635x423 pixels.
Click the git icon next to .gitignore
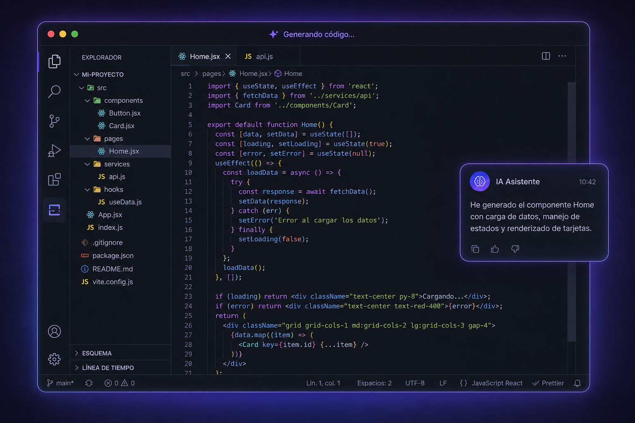[x=85, y=242]
